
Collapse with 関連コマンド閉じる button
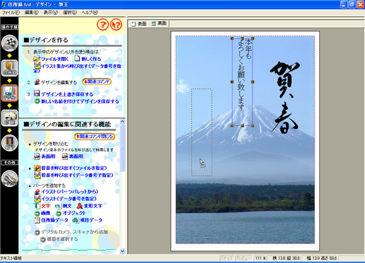(94, 137)
